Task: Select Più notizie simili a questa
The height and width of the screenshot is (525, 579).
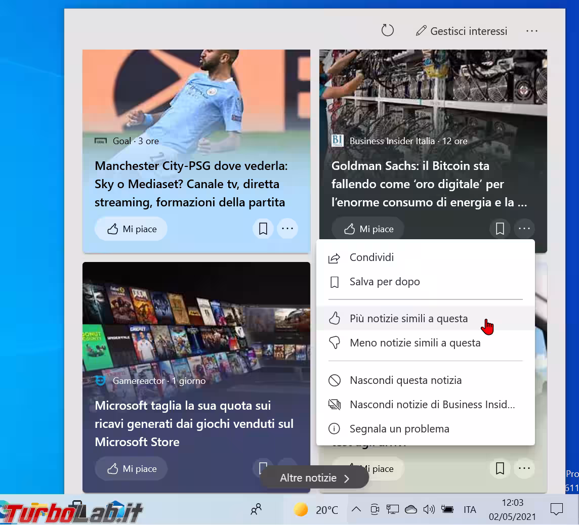Action: tap(408, 319)
